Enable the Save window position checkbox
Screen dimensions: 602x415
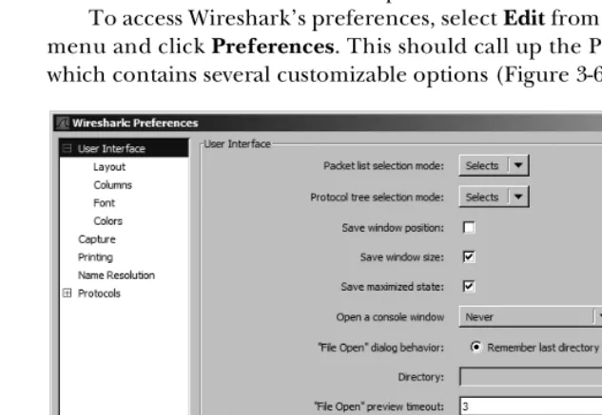(x=469, y=228)
